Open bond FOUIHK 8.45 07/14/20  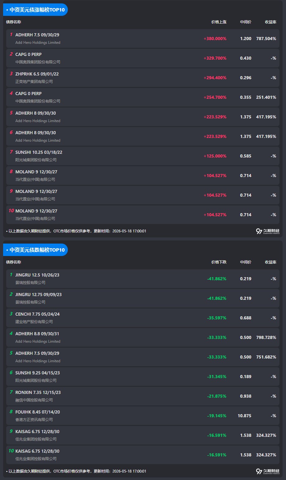click(x=38, y=412)
